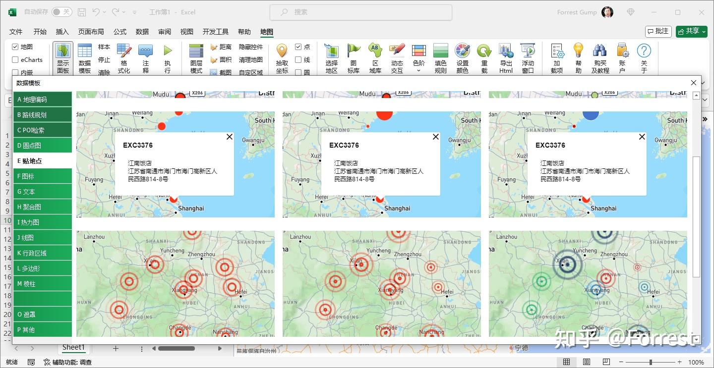The image size is (714, 368).
Task: Open the 选择地区 region selector
Action: click(x=332, y=58)
